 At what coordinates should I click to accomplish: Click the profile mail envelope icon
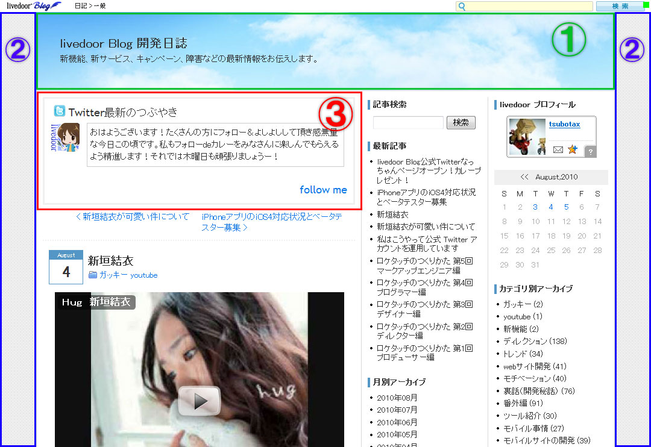pyautogui.click(x=558, y=149)
